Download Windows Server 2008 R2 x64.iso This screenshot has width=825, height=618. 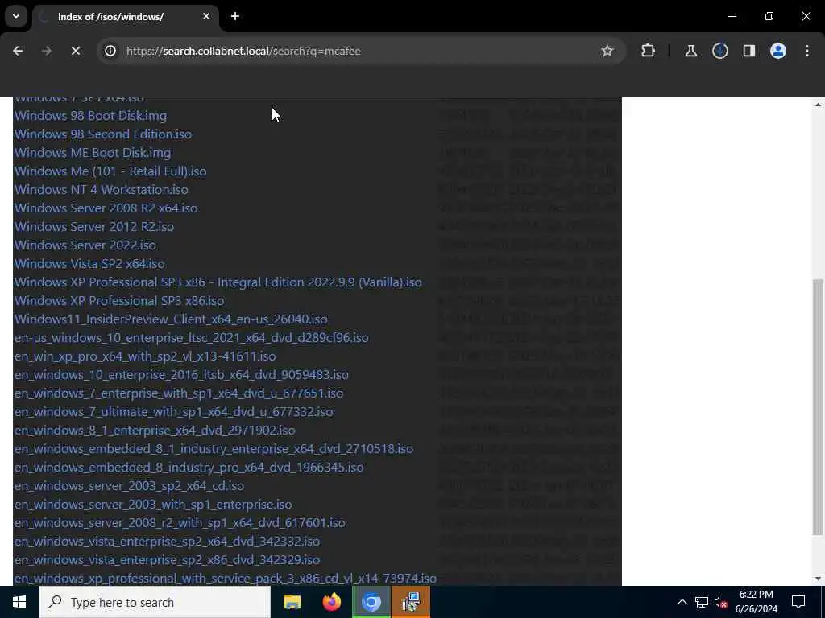[x=106, y=208]
